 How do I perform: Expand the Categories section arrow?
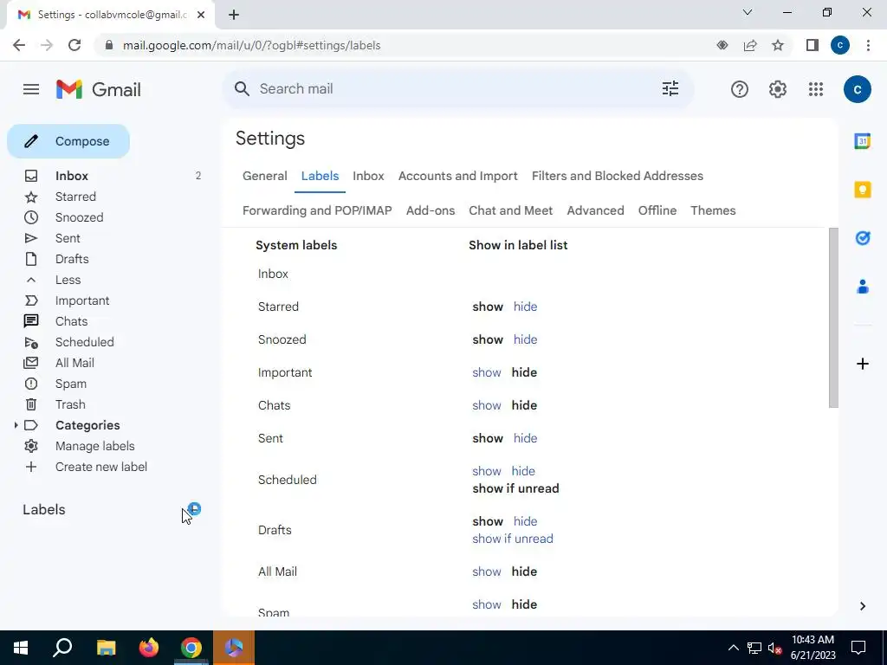click(x=16, y=425)
